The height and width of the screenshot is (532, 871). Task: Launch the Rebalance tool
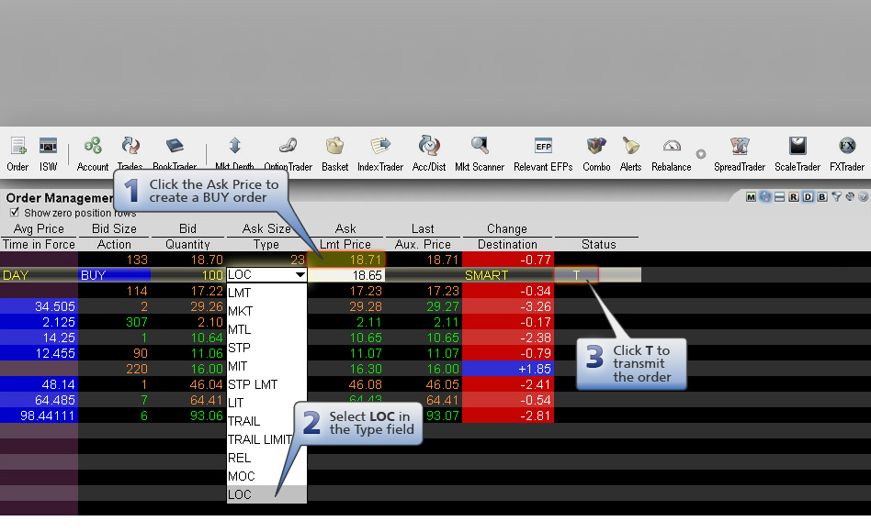coord(671,154)
